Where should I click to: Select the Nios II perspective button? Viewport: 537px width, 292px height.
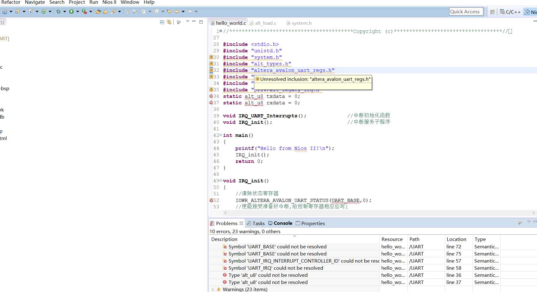530,12
